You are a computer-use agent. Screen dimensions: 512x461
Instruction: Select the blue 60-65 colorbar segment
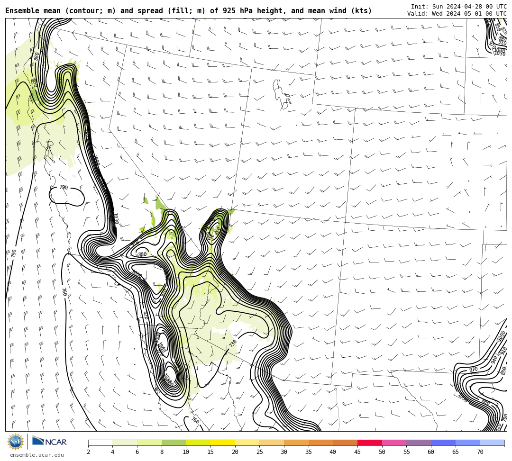pyautogui.click(x=443, y=443)
